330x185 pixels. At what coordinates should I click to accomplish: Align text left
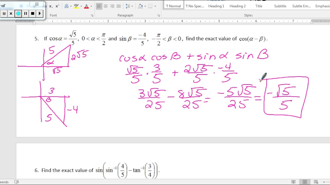tap(99, 6)
